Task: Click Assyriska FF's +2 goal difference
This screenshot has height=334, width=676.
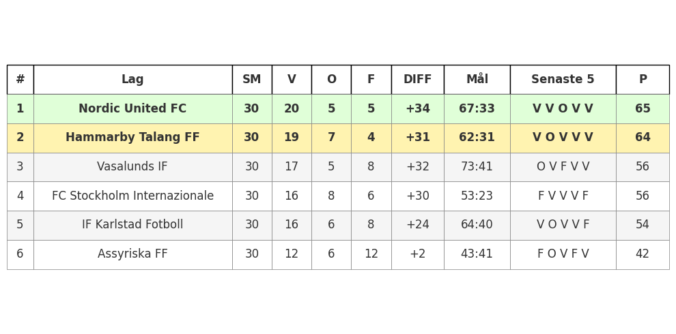Action: click(417, 254)
